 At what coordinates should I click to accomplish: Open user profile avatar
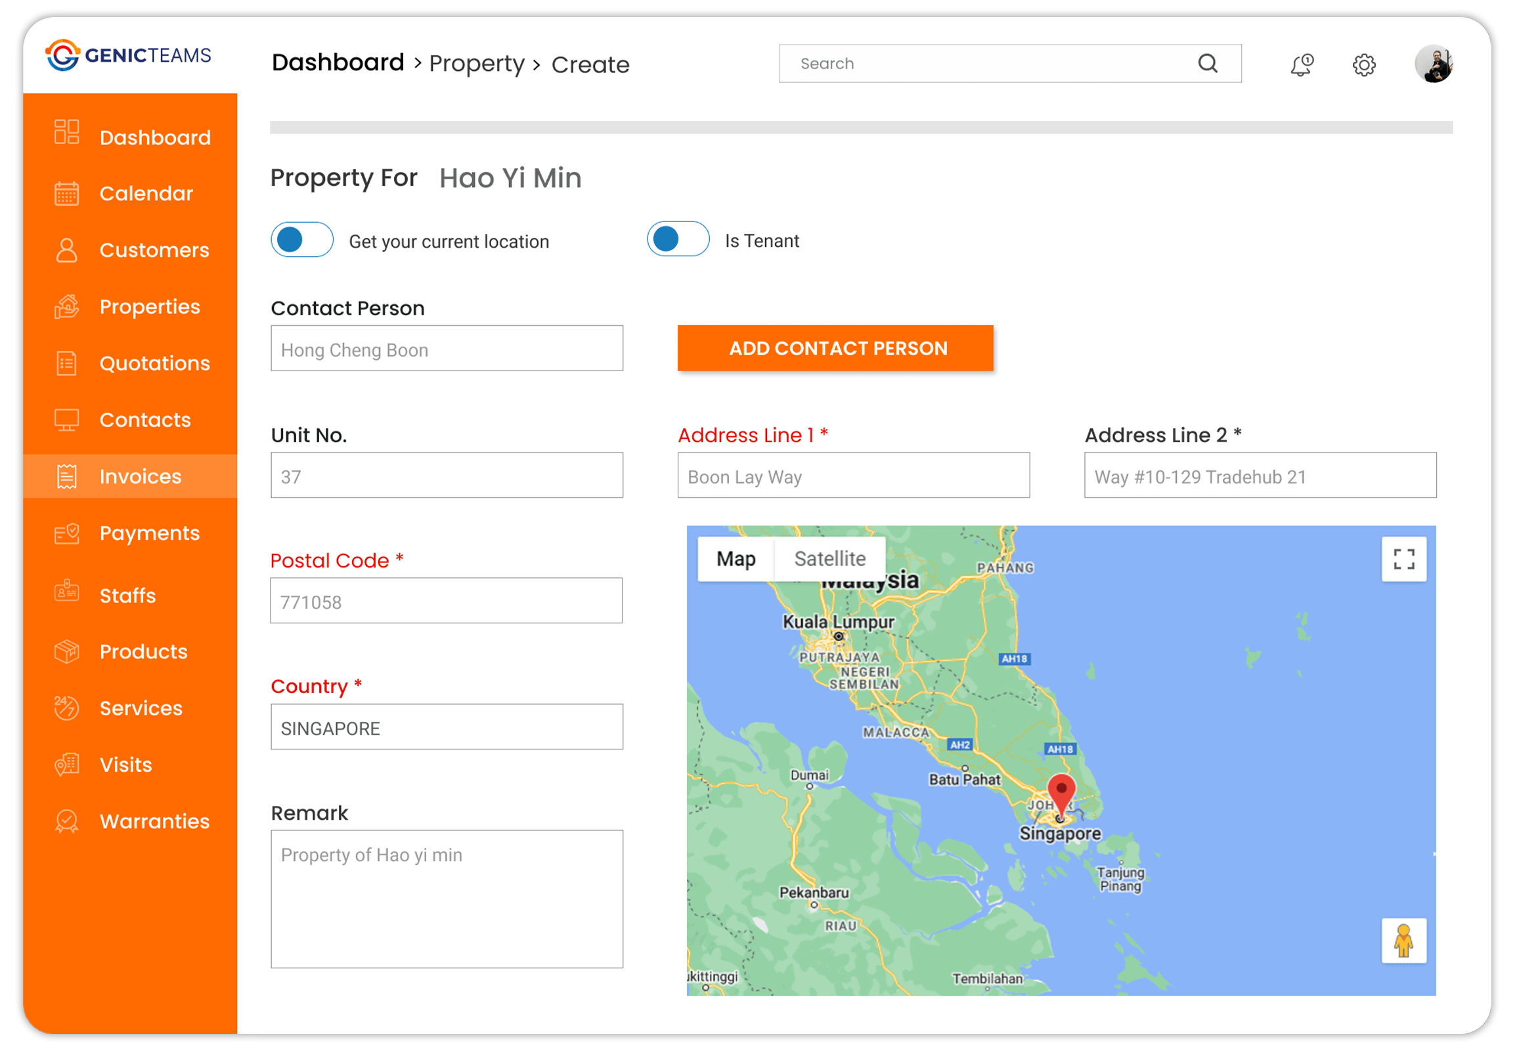(1434, 64)
